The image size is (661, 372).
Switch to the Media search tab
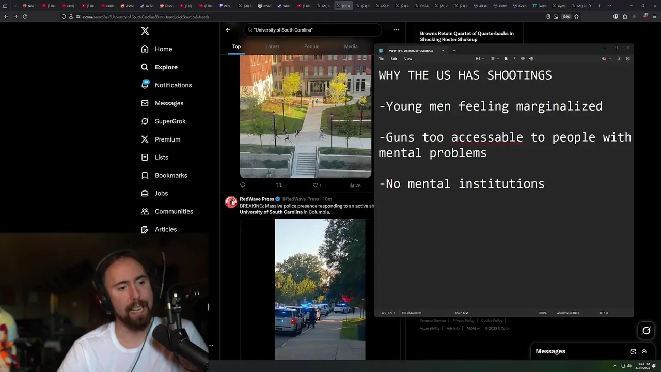click(x=351, y=47)
